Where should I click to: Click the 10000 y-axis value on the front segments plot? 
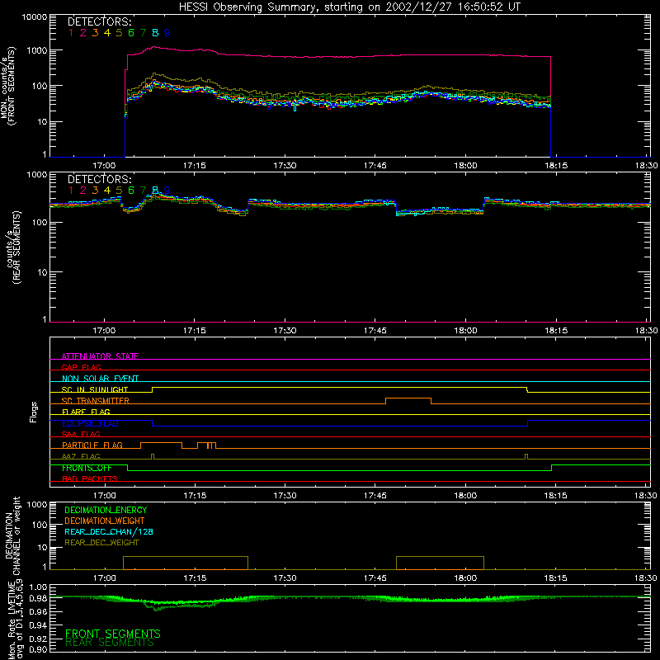pos(35,17)
